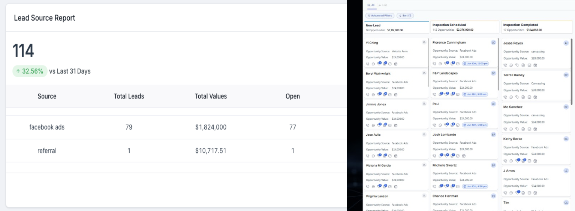Open the Sort (1) options
Image resolution: width=575 pixels, height=211 pixels.
(x=405, y=16)
